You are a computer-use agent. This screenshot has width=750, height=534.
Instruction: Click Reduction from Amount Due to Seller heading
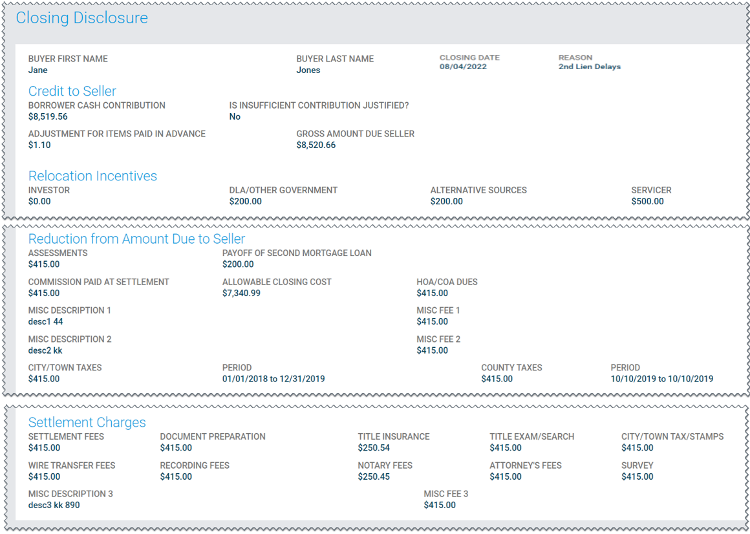pyautogui.click(x=136, y=239)
